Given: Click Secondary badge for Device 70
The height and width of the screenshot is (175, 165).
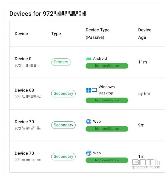Looking at the screenshot, I should click(63, 125).
